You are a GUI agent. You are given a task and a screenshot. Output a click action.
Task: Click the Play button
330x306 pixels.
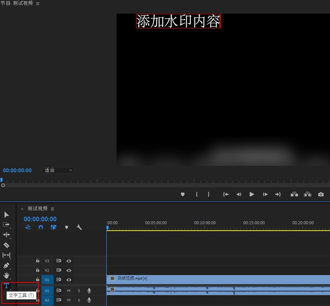[252, 194]
